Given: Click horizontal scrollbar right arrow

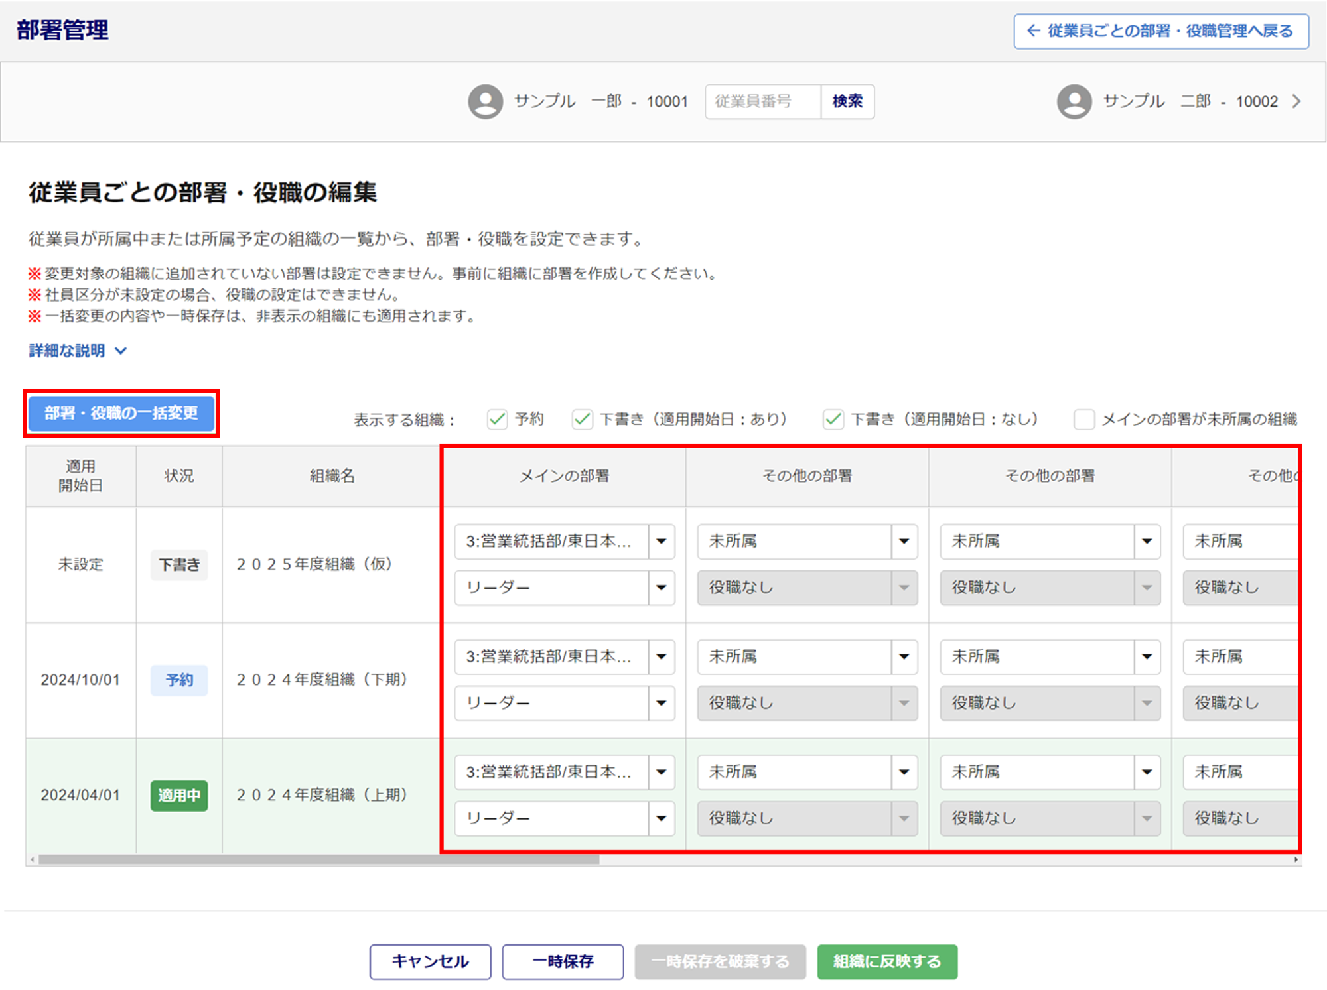Looking at the screenshot, I should pyautogui.click(x=1296, y=860).
